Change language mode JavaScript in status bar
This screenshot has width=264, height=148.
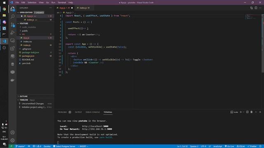[x=217, y=146]
